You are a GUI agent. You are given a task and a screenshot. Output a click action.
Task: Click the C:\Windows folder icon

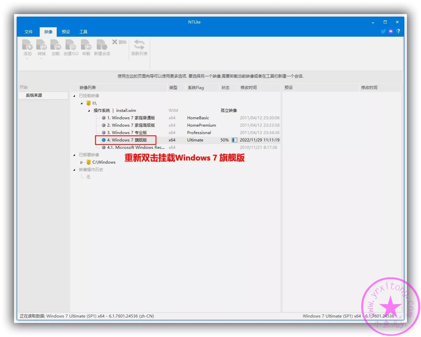89,162
